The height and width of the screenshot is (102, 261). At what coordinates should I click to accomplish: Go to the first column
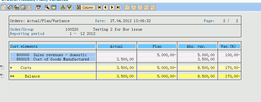(x=99, y=7)
